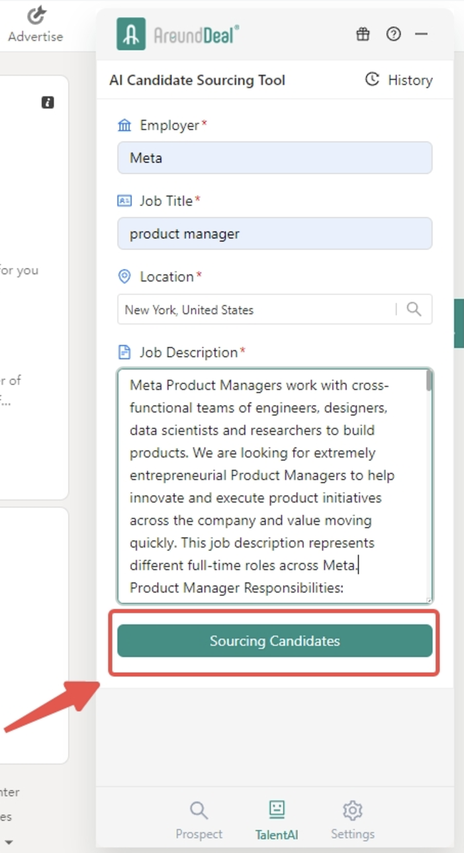Screen dimensions: 464x853
Task: Open the History link
Action: tap(410, 80)
